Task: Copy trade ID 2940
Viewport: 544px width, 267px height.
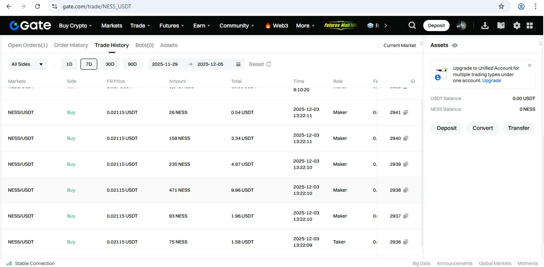Action: click(406, 138)
